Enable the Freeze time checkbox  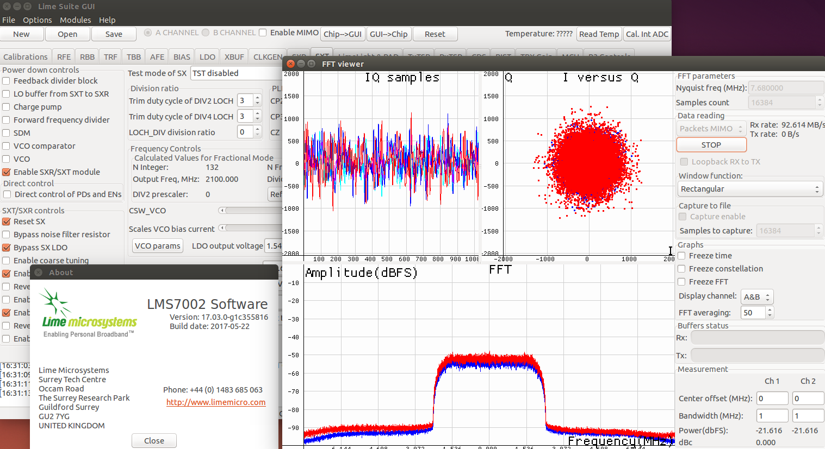pos(682,256)
